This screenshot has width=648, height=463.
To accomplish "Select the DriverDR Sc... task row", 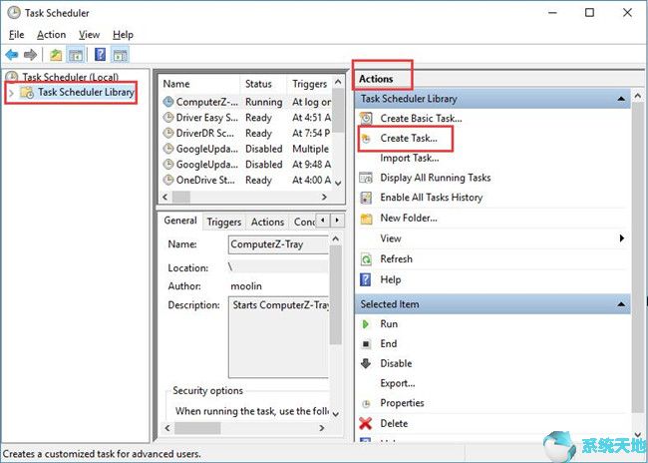I will tap(247, 134).
